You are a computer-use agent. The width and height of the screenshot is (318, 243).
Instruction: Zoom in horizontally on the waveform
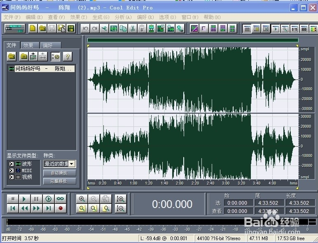(x=82, y=199)
